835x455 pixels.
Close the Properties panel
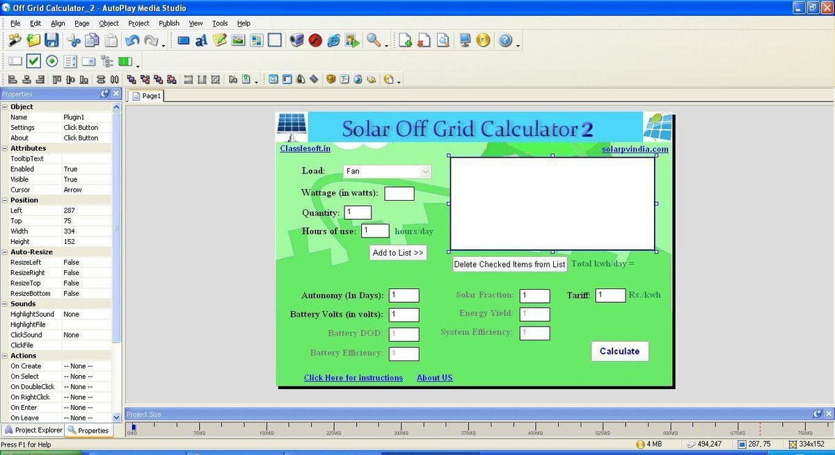[116, 94]
